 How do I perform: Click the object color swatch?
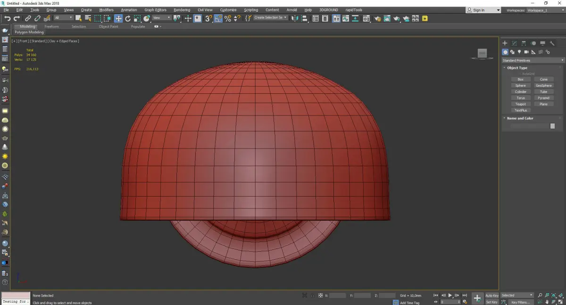point(552,126)
